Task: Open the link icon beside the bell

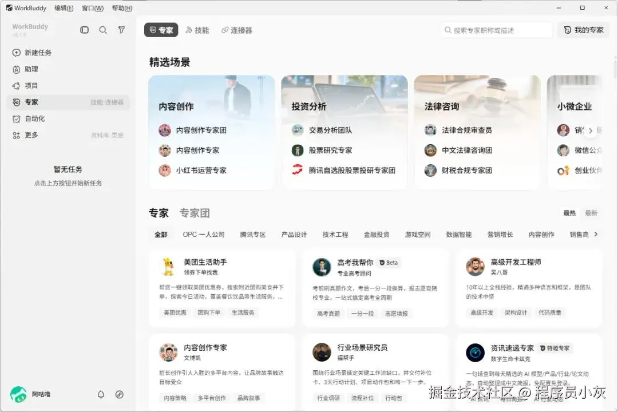Action: click(x=120, y=394)
